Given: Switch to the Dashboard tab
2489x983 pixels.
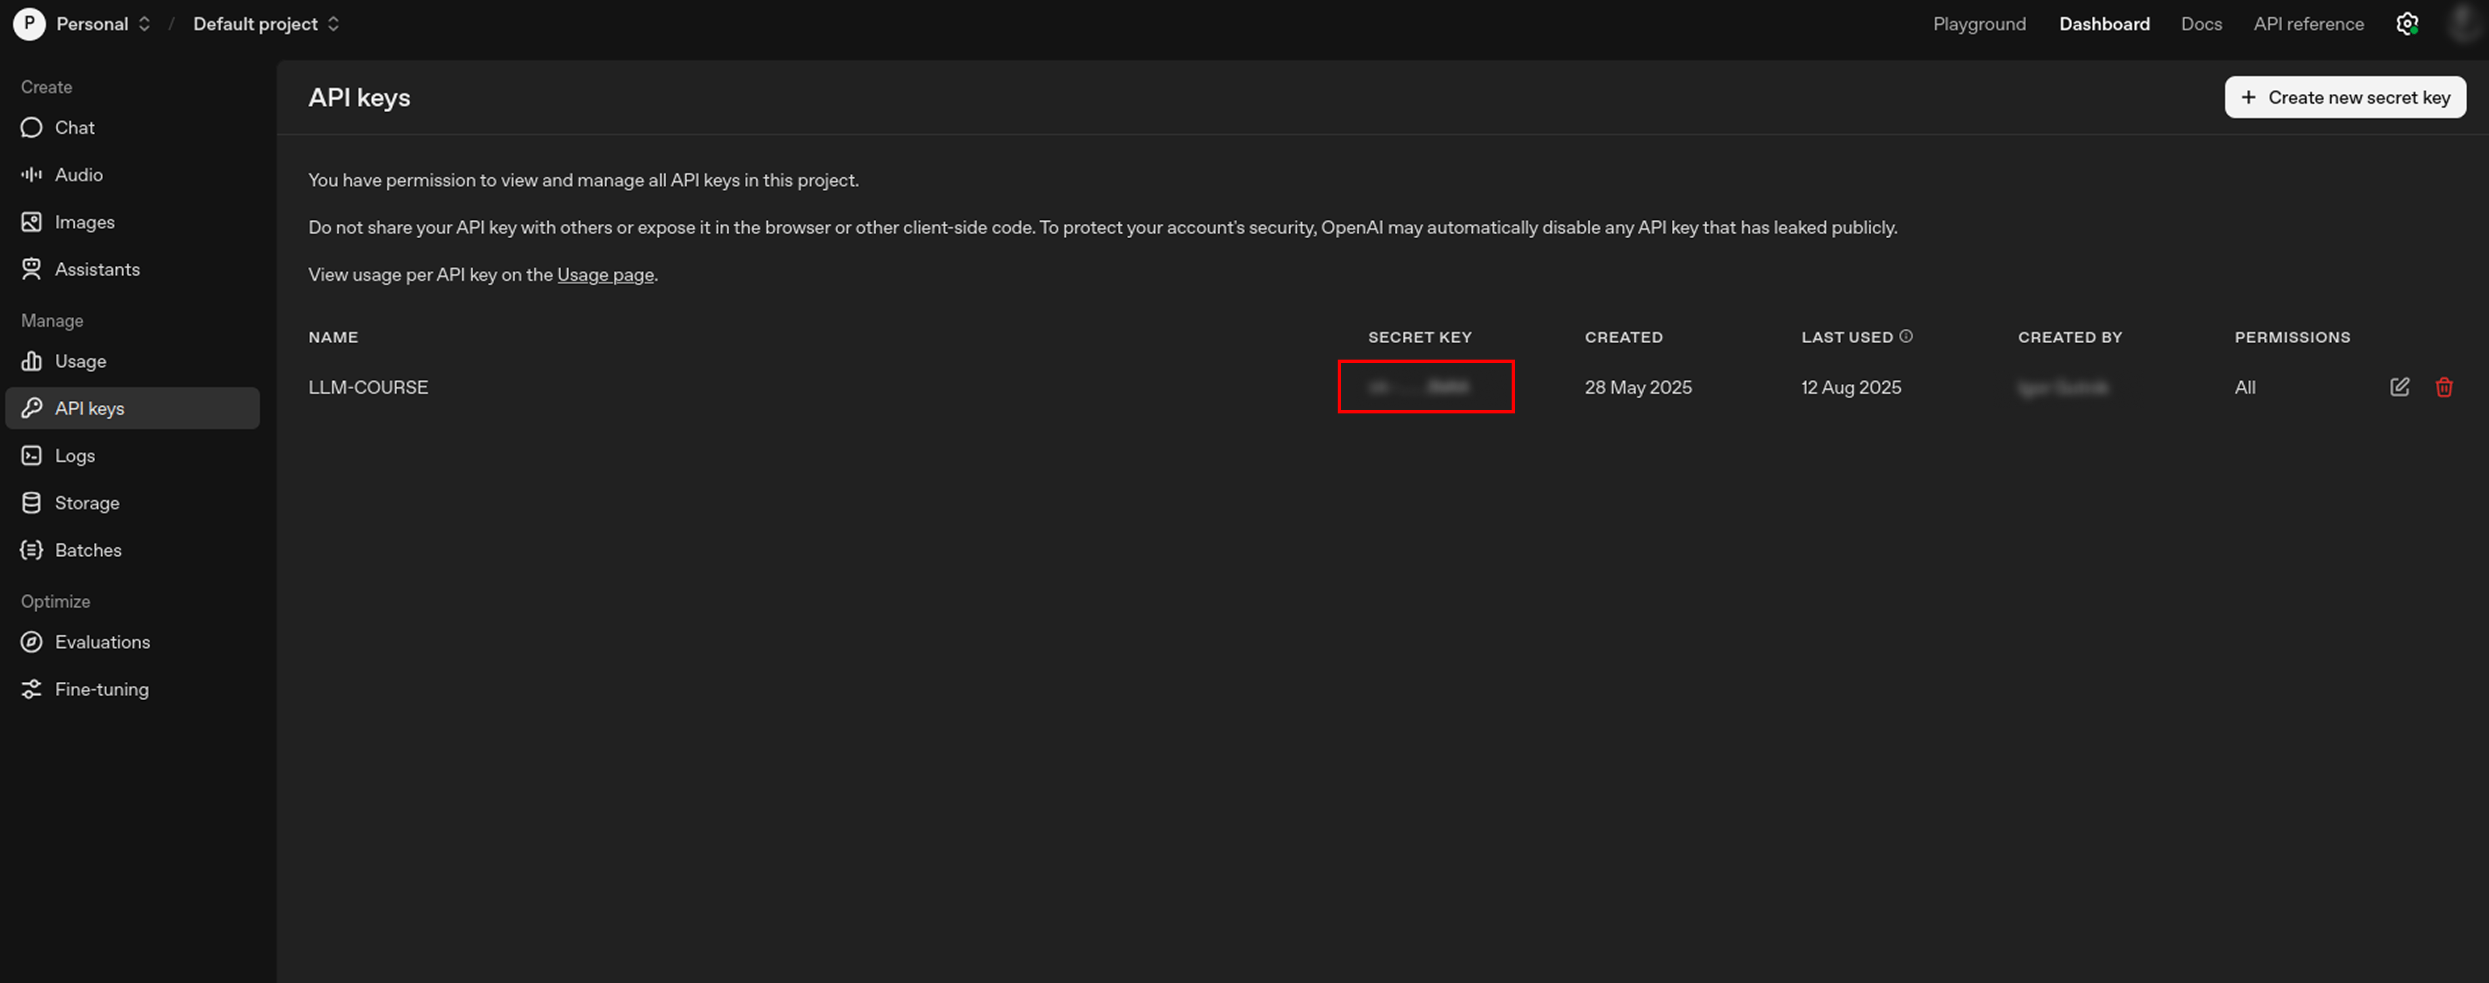Looking at the screenshot, I should point(2104,24).
